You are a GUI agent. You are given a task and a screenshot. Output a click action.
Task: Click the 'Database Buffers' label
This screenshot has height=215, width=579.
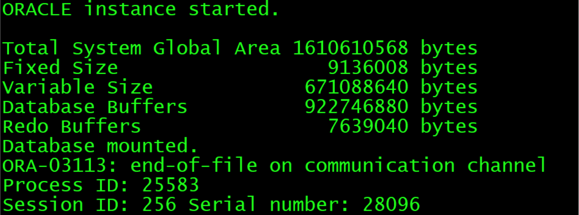coord(95,107)
